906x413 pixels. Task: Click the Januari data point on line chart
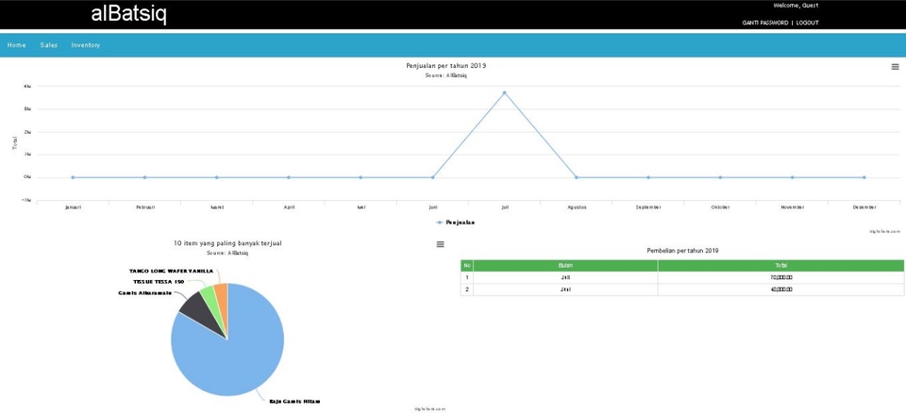click(x=73, y=177)
